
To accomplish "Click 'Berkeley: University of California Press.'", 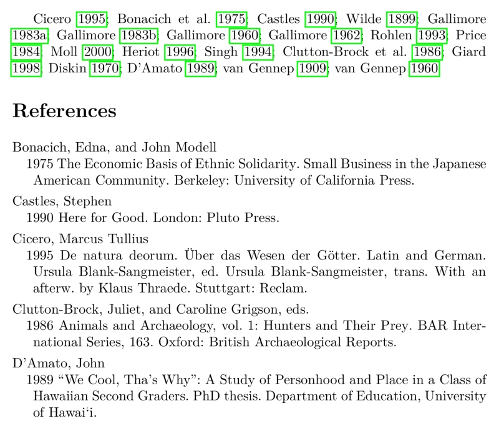I will click(x=294, y=181).
